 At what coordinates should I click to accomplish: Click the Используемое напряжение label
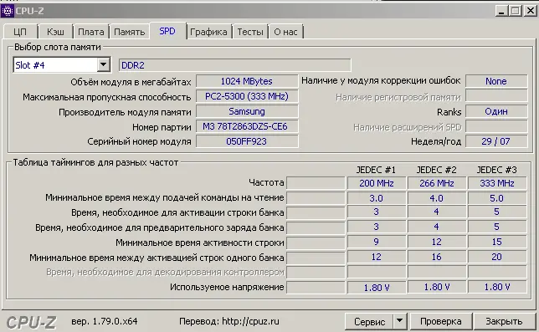tap(227, 287)
